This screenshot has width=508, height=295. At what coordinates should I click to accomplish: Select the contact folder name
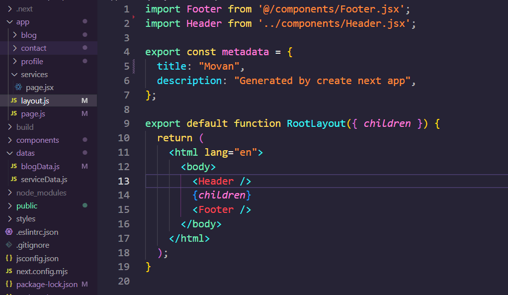pos(34,48)
